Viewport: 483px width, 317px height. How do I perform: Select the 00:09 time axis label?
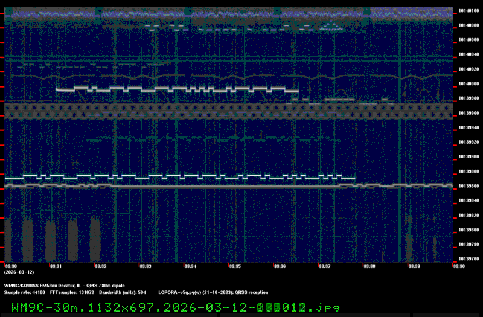pos(414,266)
